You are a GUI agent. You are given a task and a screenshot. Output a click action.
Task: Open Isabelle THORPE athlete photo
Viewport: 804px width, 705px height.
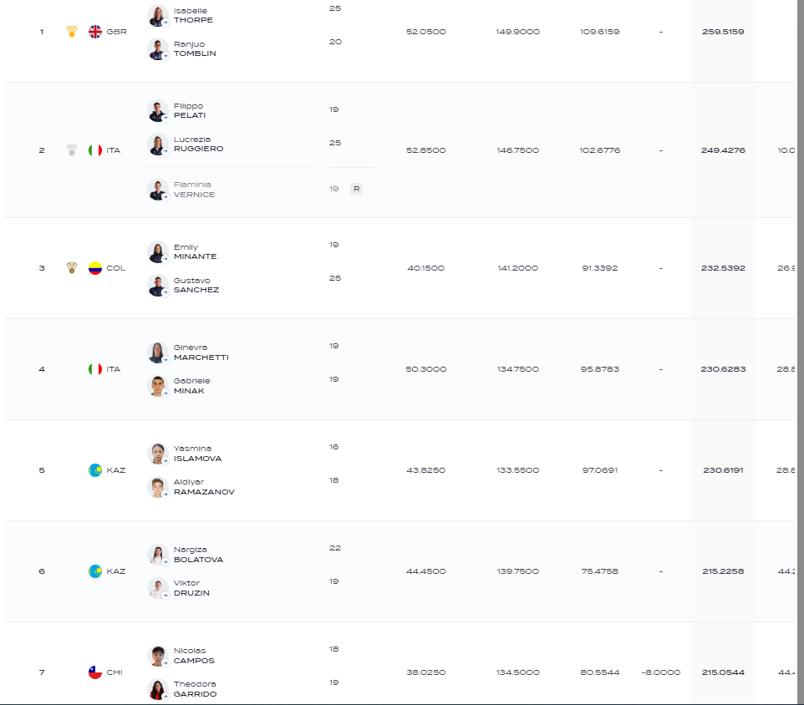click(x=158, y=15)
